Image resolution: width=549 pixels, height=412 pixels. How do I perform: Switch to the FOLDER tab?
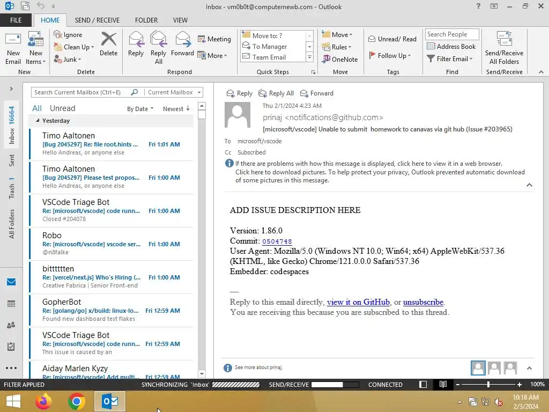[x=146, y=20]
